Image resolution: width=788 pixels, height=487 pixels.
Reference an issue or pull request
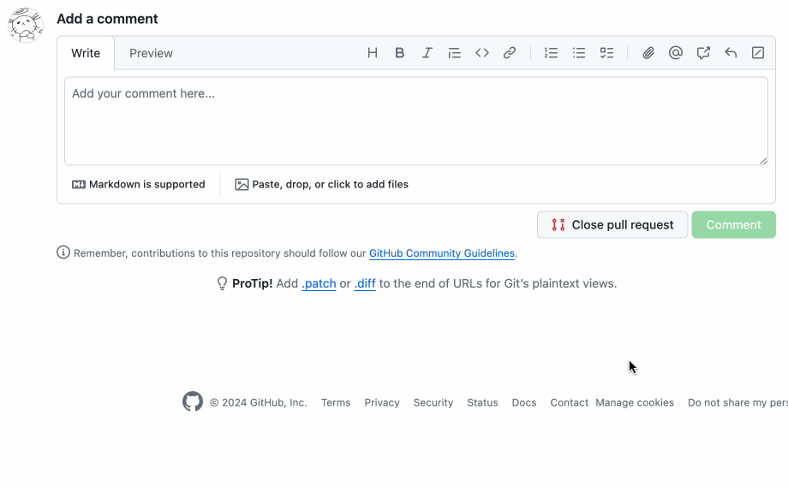(703, 53)
